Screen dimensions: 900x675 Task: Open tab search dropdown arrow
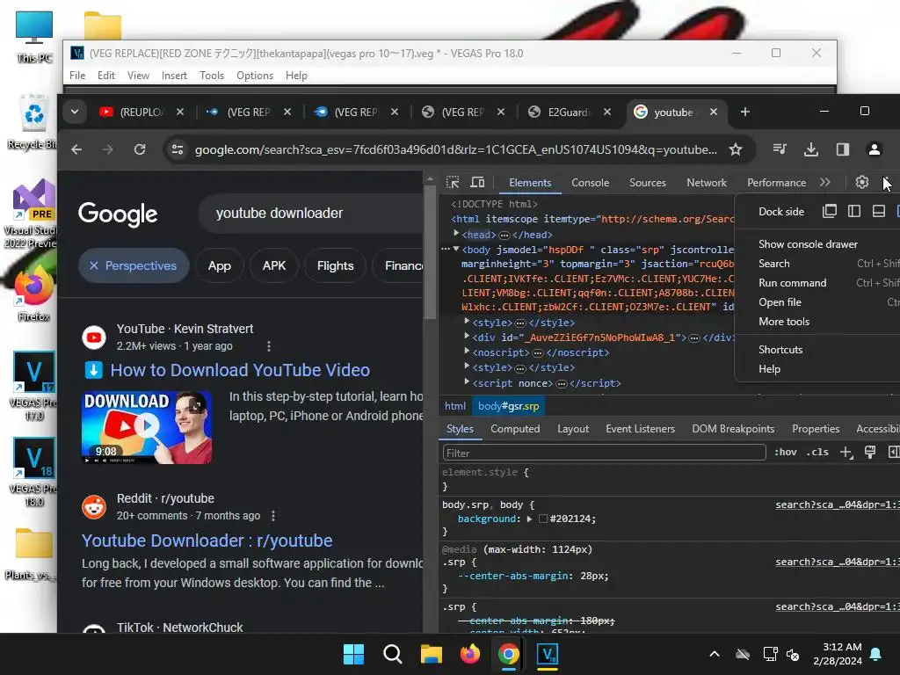pyautogui.click(x=75, y=112)
